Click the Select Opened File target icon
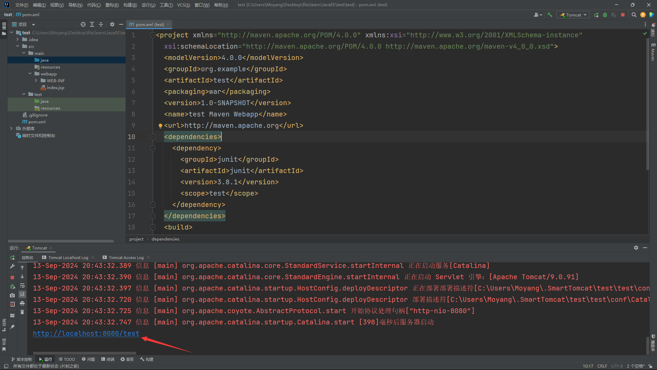657x370 pixels. [83, 24]
